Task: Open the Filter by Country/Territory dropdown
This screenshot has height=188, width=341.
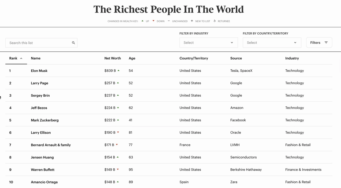Action: pyautogui.click(x=272, y=42)
